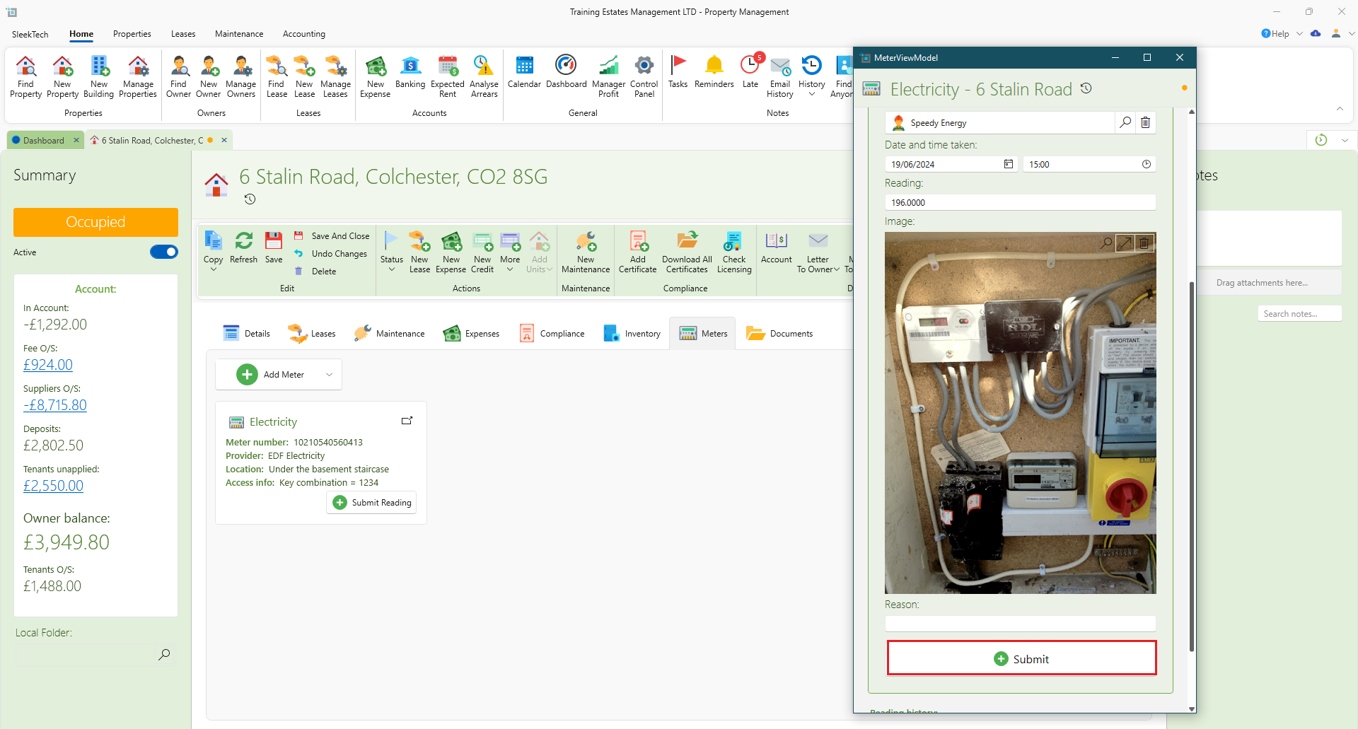Click New Maintenance toolbar icon
1358x729 pixels.
(586, 252)
